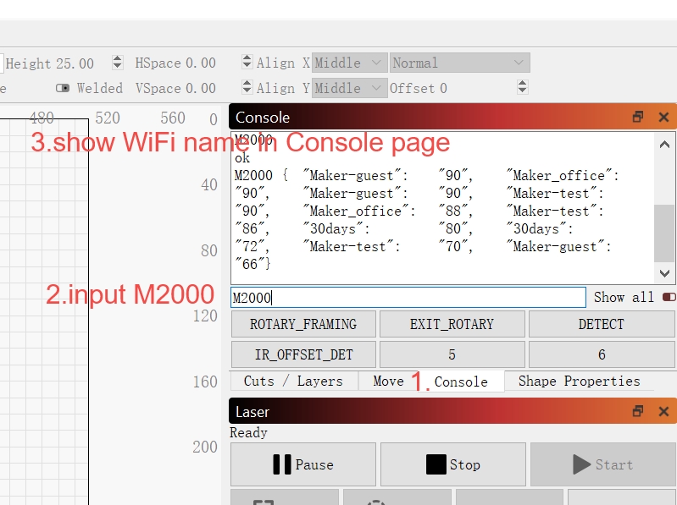Click the ROTARY_FRAMING macro button
Viewport: 677px width, 505px height.
pyautogui.click(x=303, y=324)
